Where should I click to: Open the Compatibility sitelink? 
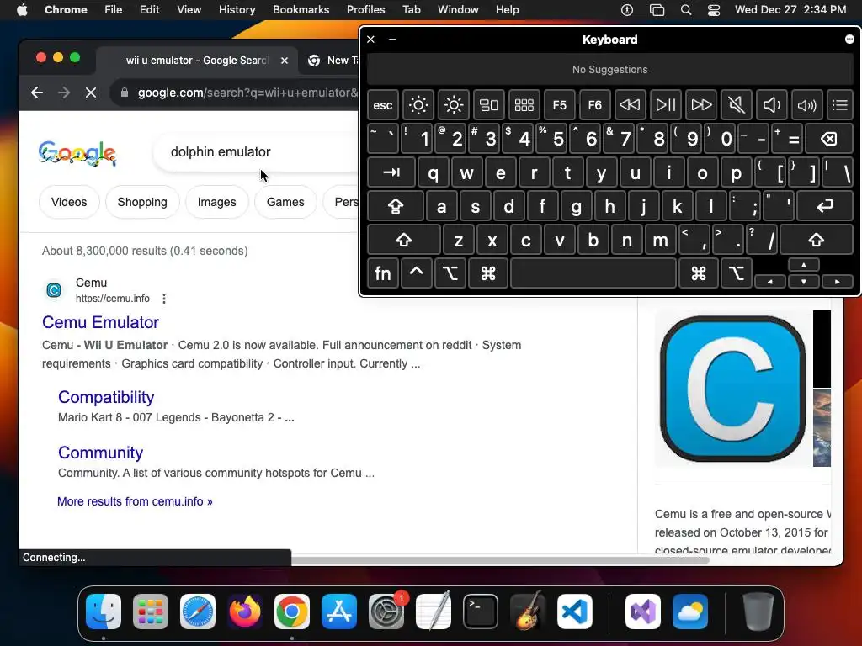coord(106,397)
